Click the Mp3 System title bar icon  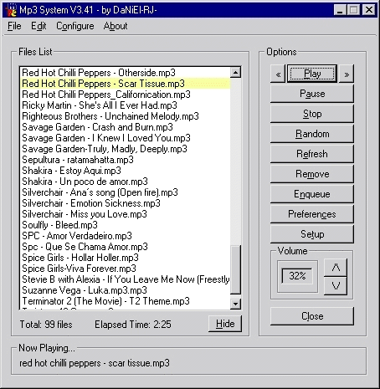click(11, 10)
